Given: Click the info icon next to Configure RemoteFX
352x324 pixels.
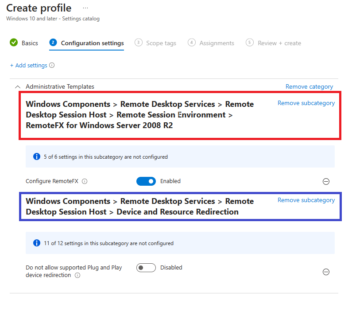Looking at the screenshot, I should (x=85, y=181).
